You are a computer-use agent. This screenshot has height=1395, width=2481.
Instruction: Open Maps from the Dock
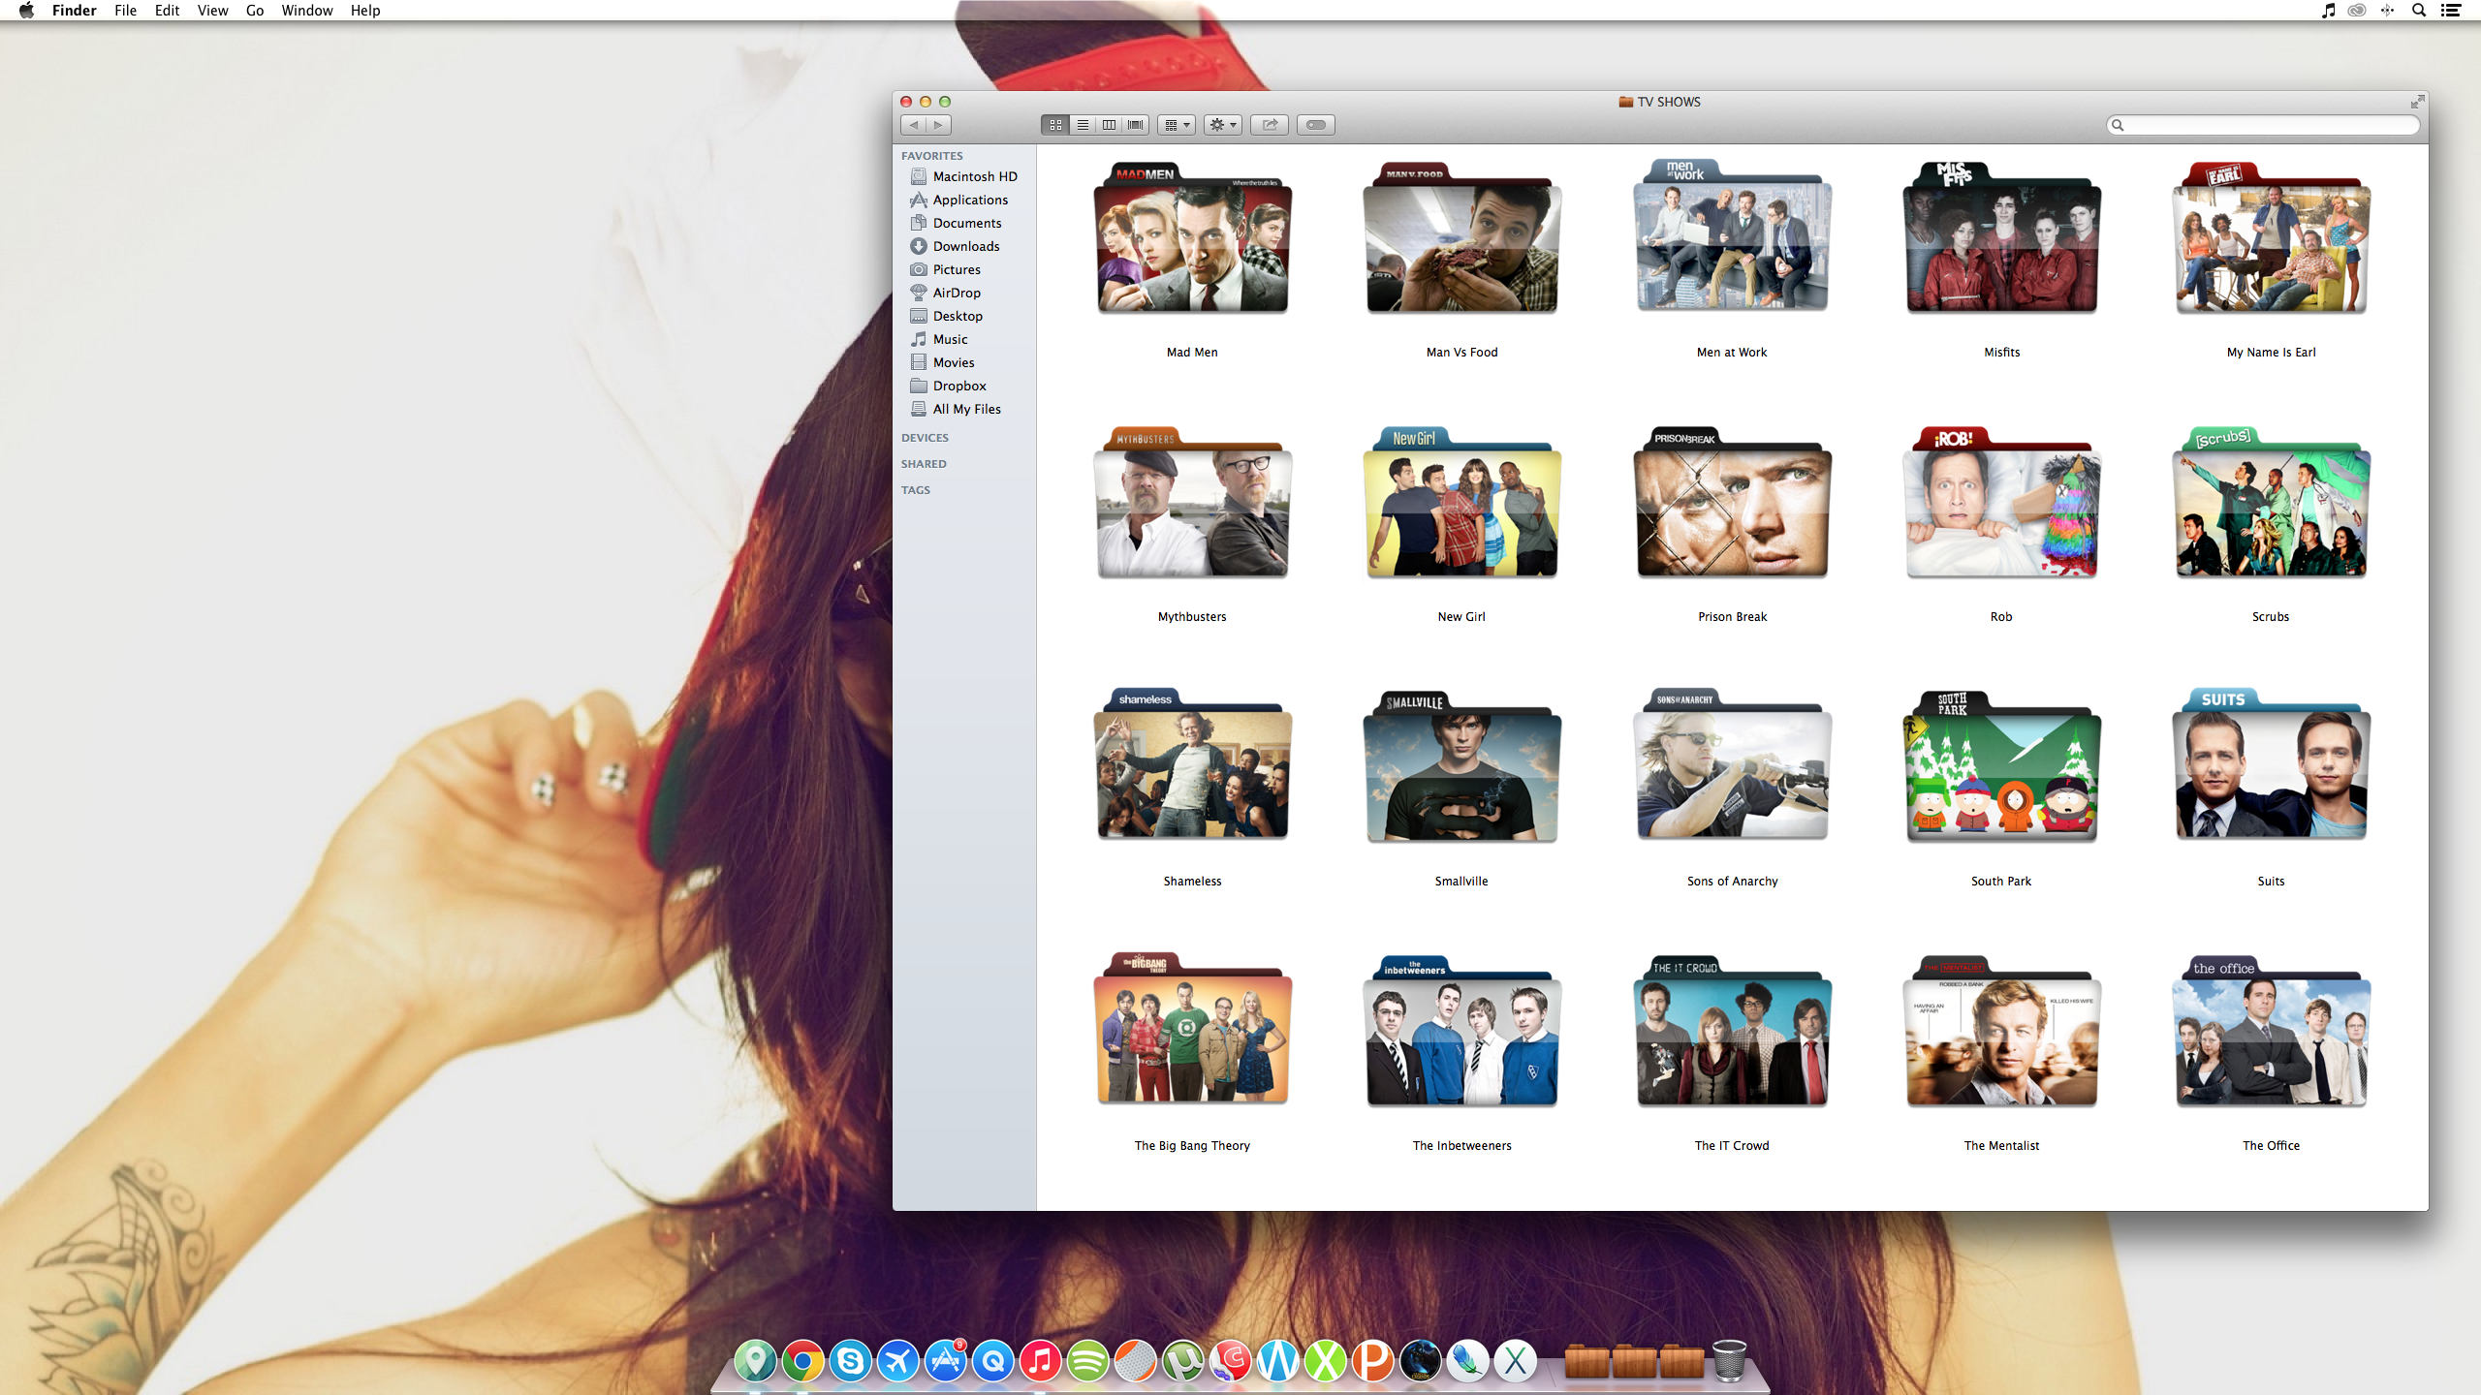[x=755, y=1360]
